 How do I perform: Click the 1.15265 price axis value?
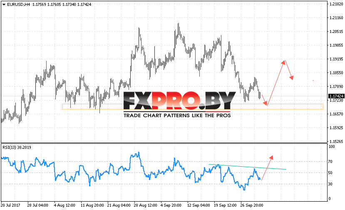coord(336,142)
